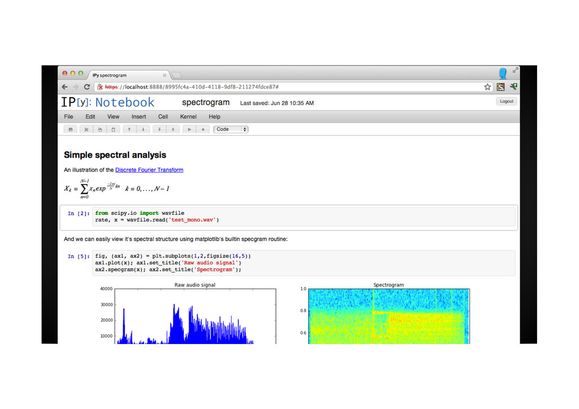
Task: Follow the Discrete Fourier Transform link
Action: point(149,170)
